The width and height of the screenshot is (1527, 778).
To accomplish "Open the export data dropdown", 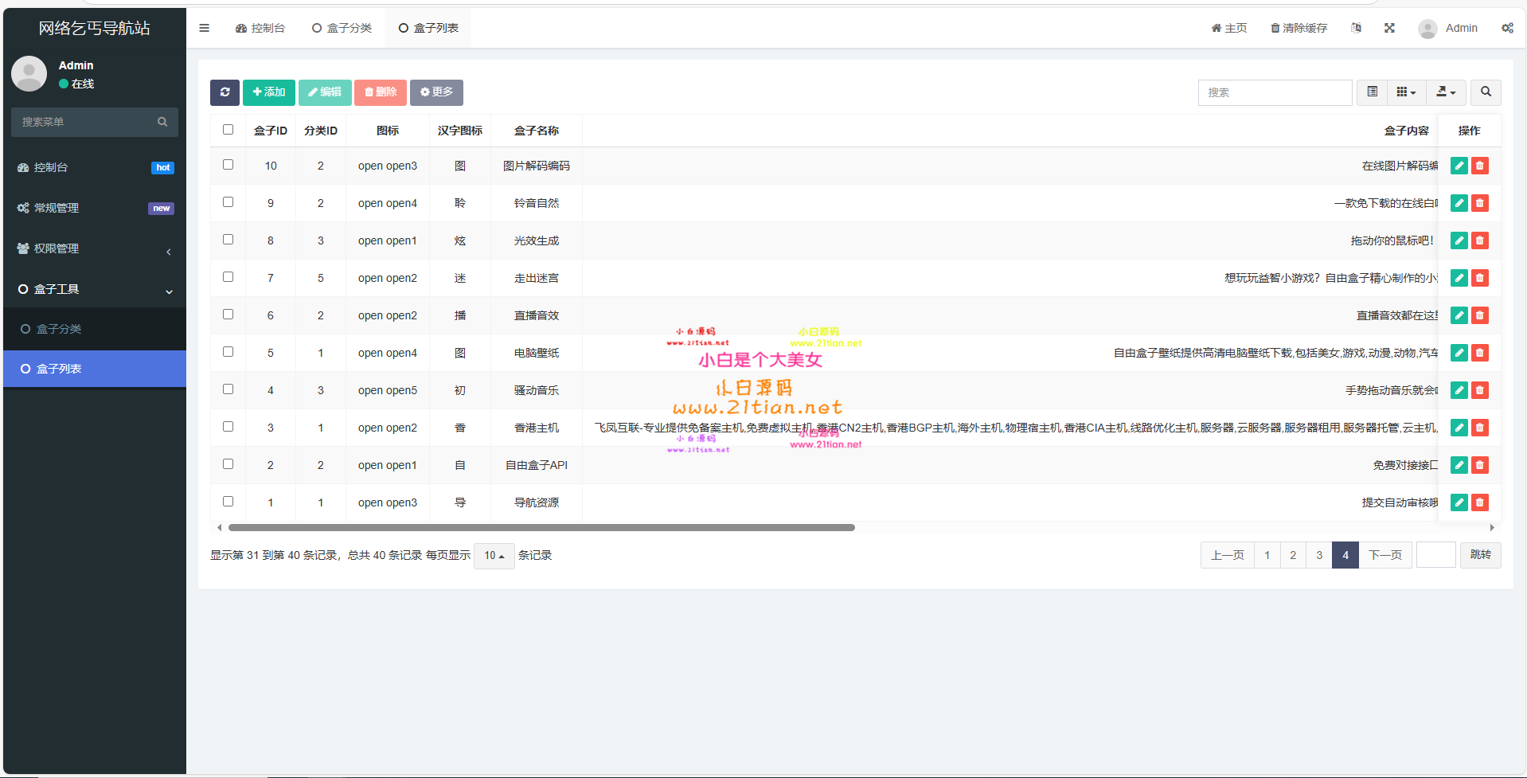I will coord(1446,92).
